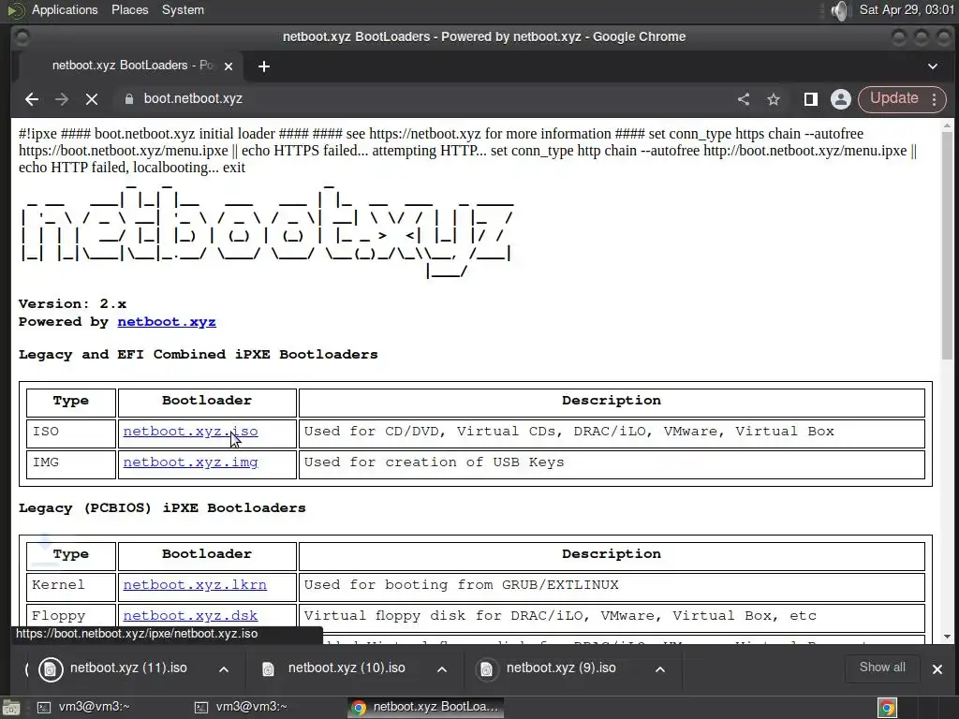Click the Kernel type cell
Viewport: 959px width, 719px height.
tap(71, 587)
